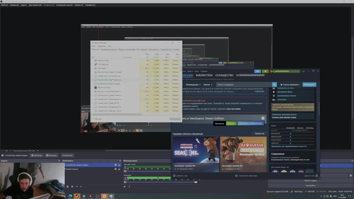Viewport: 354px width, 199px height.
Task: Open Управление загрузками in Steam footer
Action: point(246,176)
